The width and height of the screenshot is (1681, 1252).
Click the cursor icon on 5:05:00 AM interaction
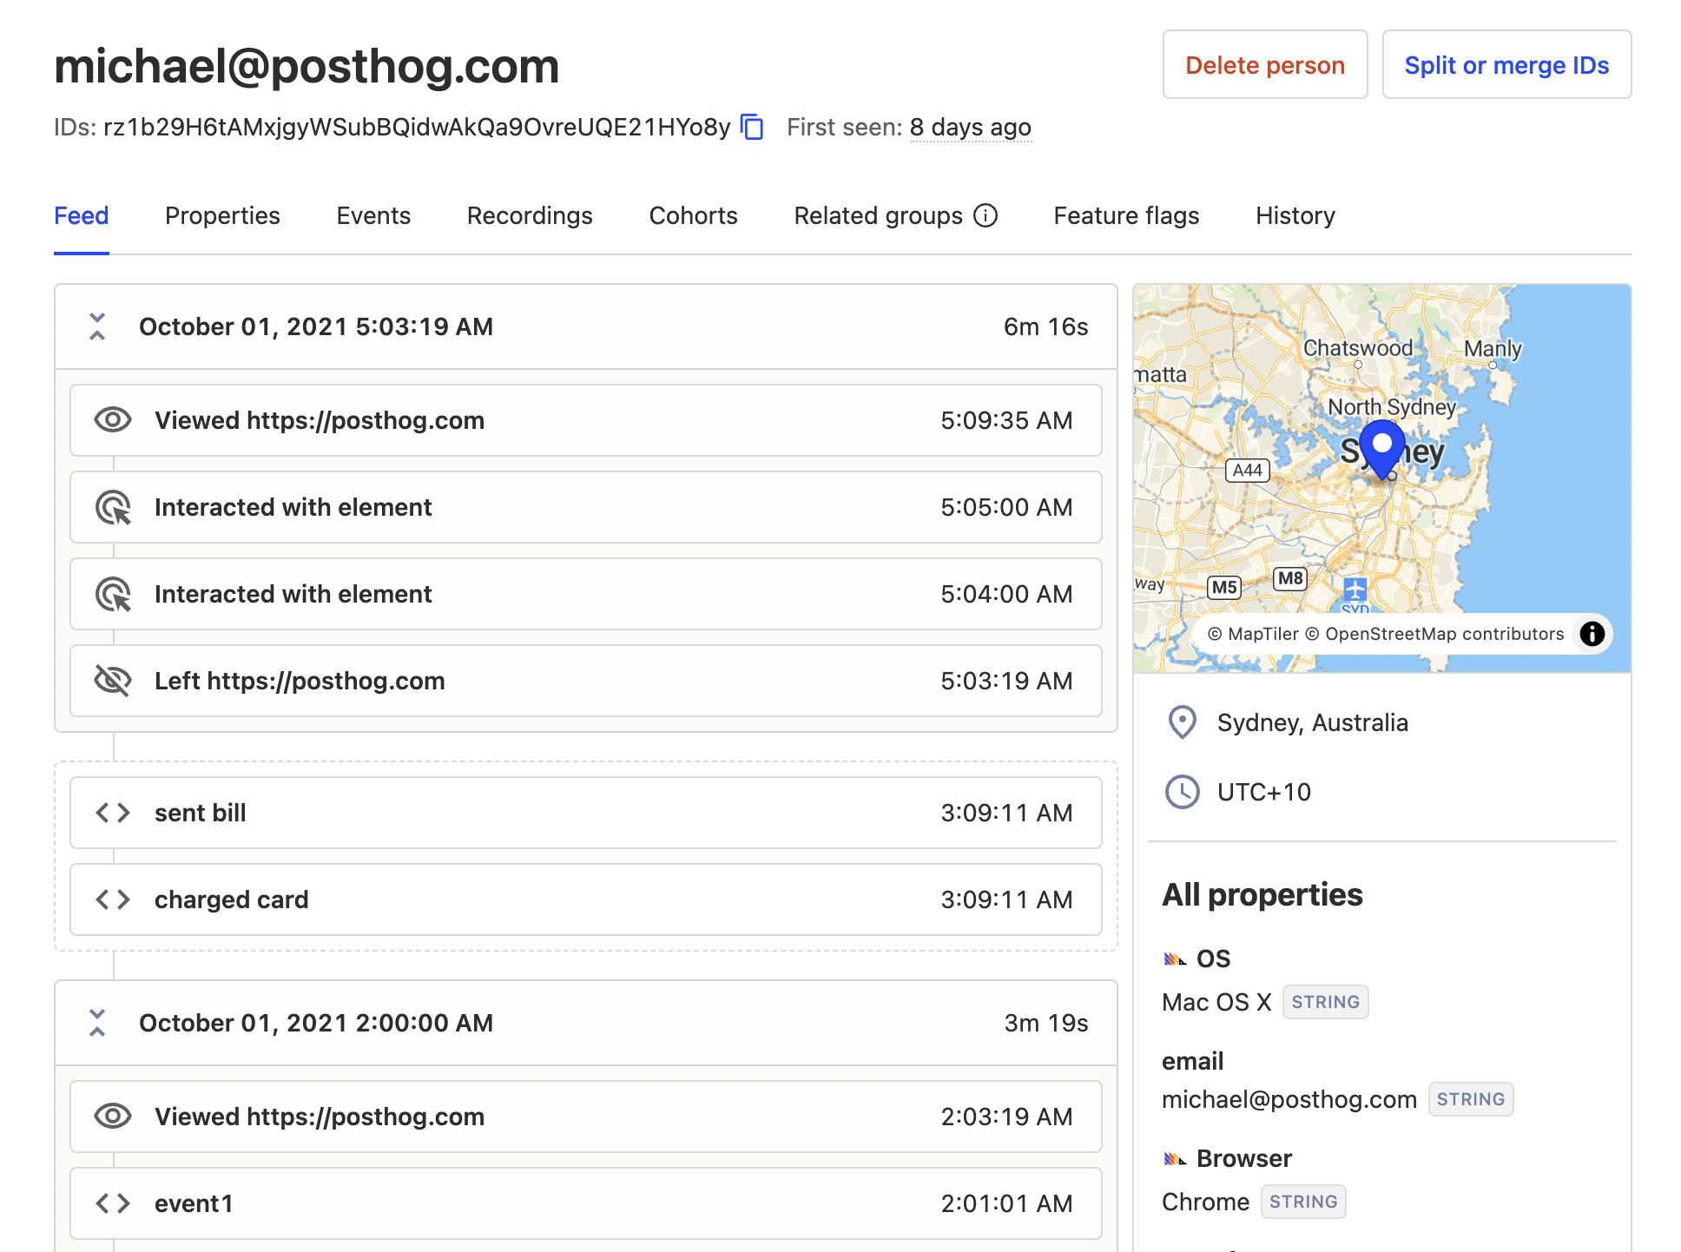pyautogui.click(x=113, y=507)
